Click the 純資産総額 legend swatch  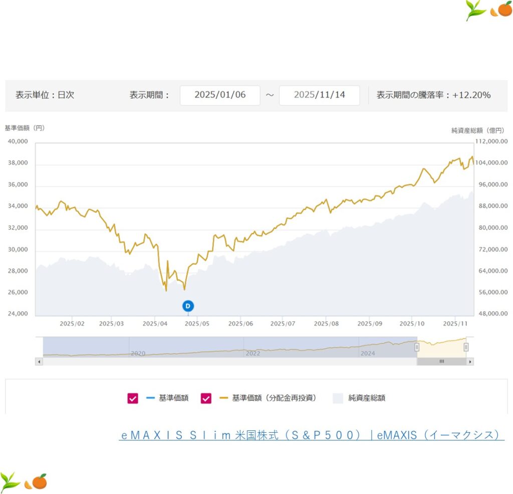(338, 398)
